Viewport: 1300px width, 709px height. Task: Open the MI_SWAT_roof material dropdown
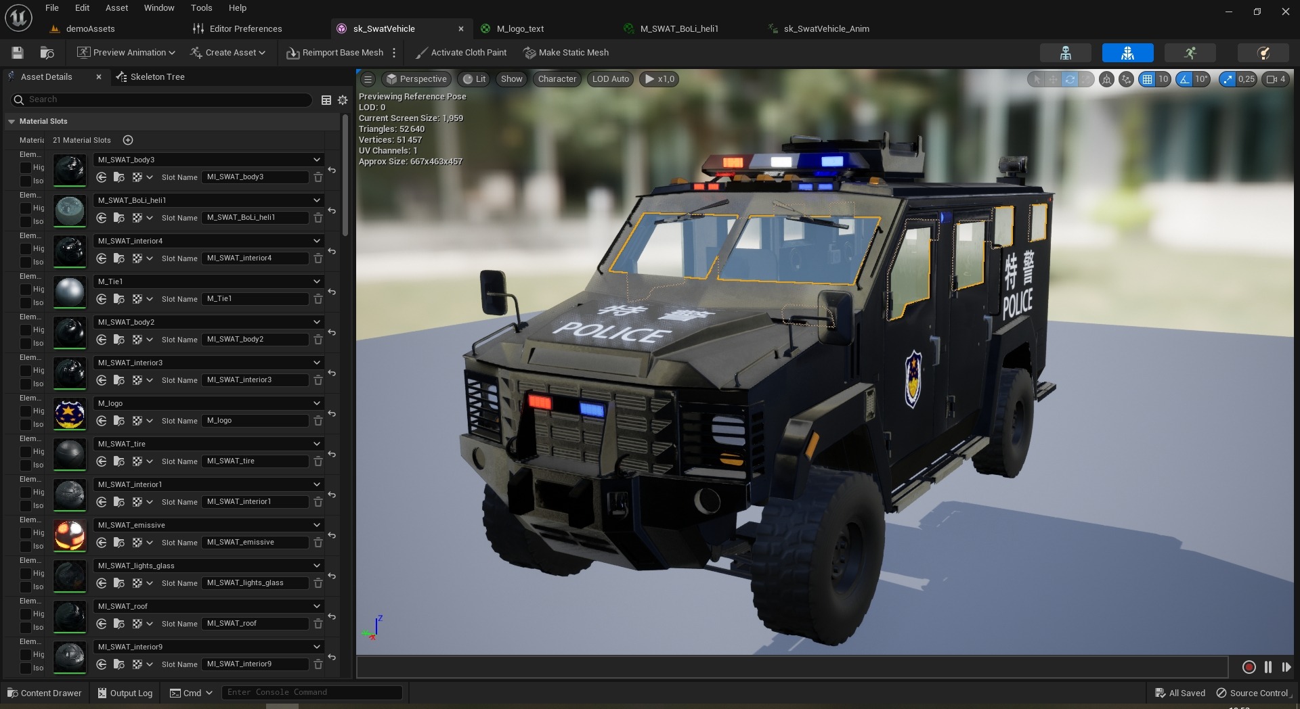pos(209,606)
